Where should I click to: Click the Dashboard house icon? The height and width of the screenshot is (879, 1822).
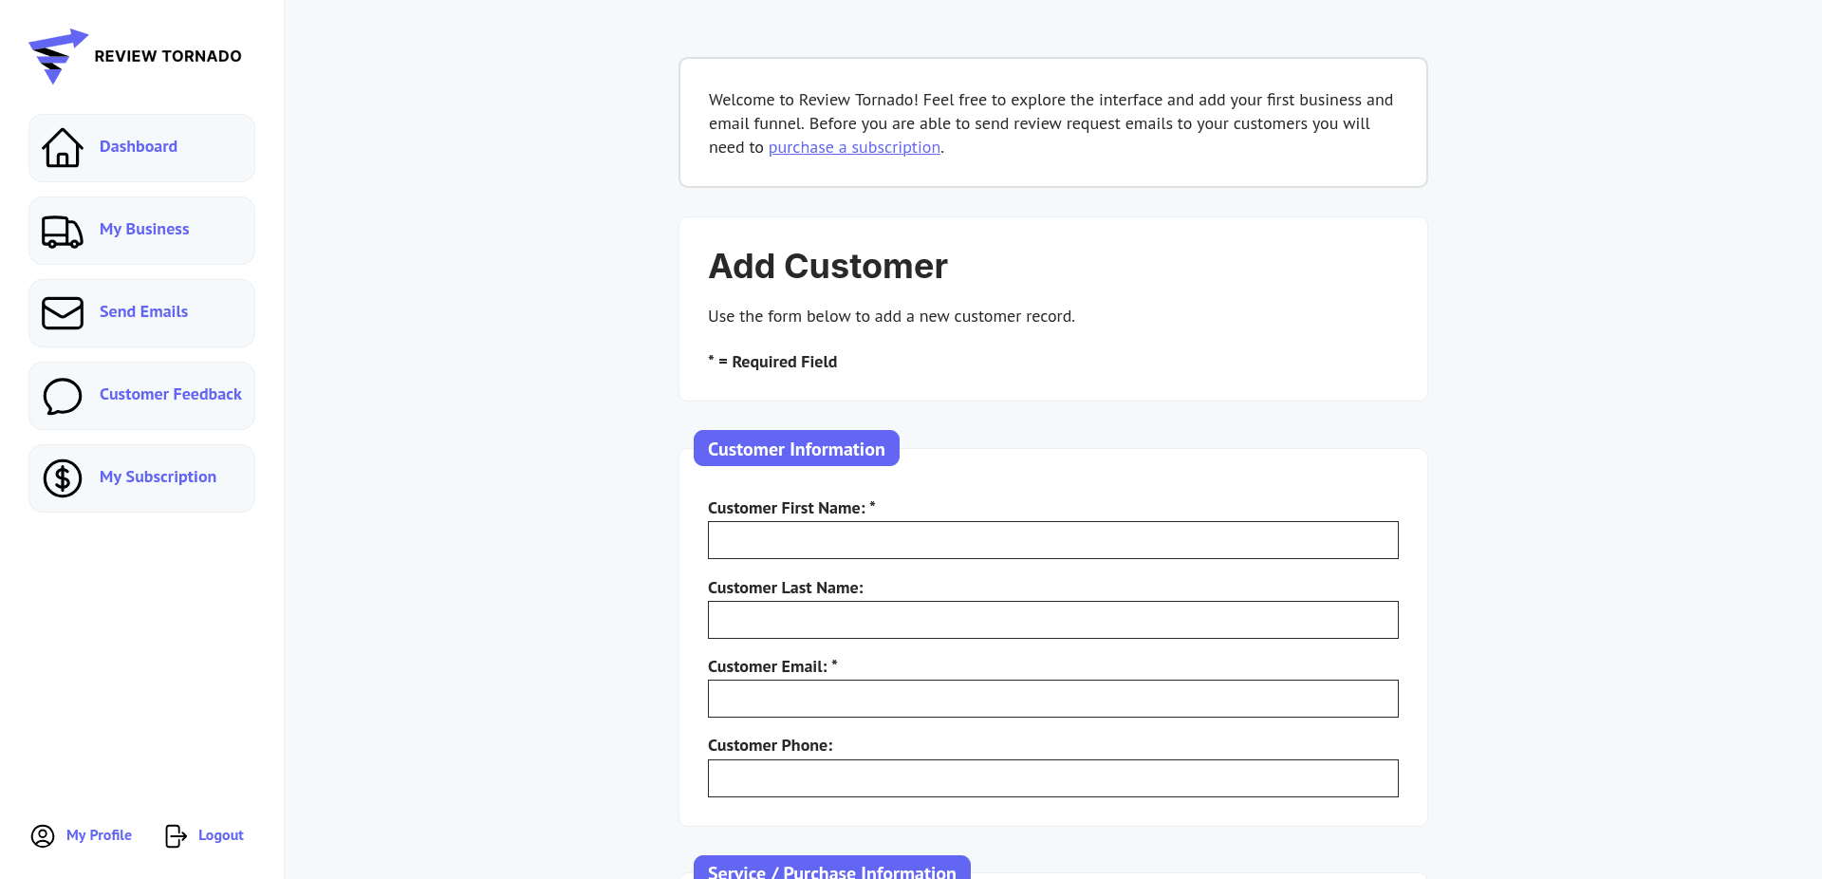coord(63,147)
